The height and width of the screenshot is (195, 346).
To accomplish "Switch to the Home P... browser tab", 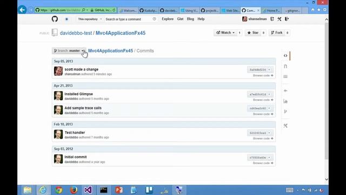I will (271, 10).
